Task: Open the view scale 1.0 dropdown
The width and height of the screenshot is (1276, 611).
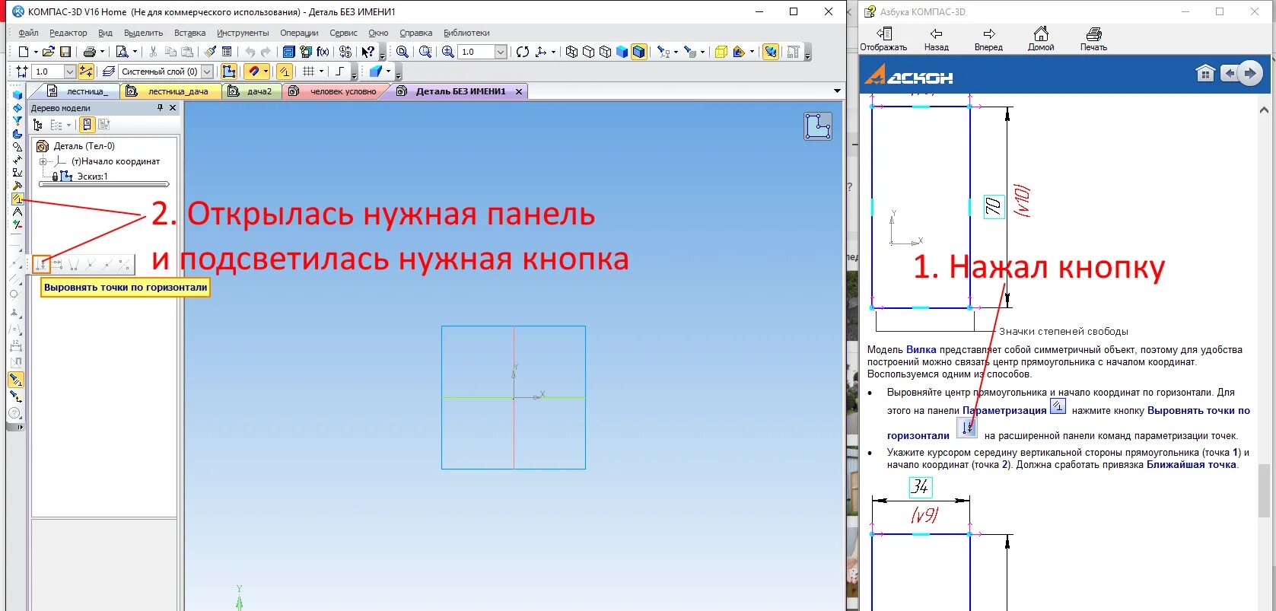Action: (501, 52)
